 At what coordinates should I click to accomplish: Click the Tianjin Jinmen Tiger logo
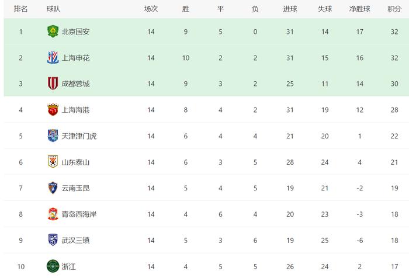coord(53,135)
